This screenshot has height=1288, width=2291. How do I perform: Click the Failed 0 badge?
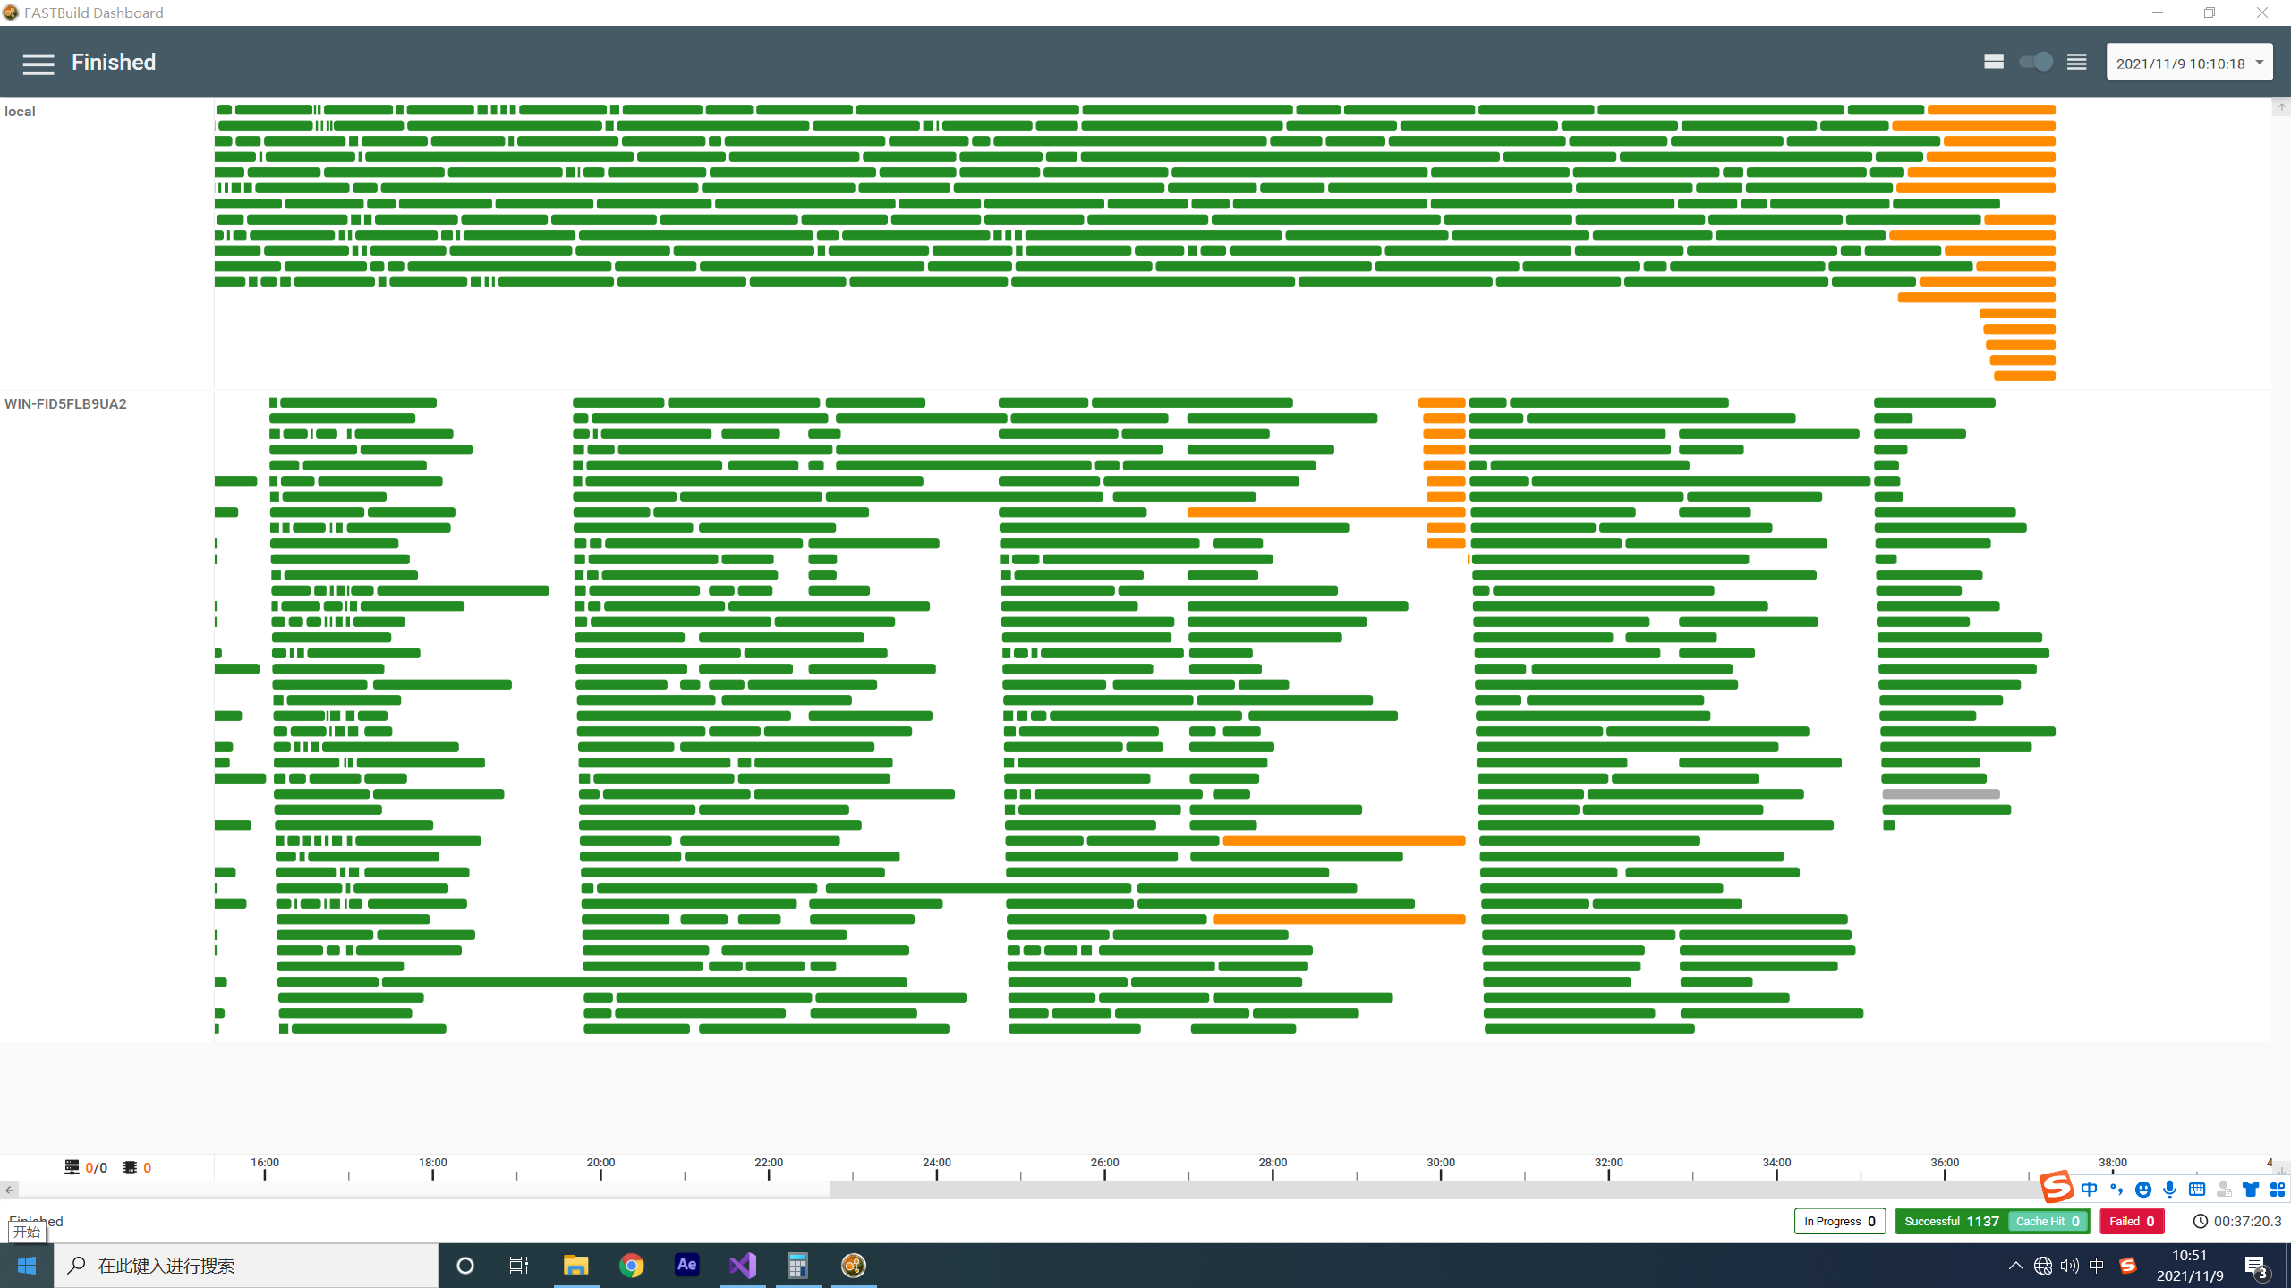(x=2132, y=1222)
